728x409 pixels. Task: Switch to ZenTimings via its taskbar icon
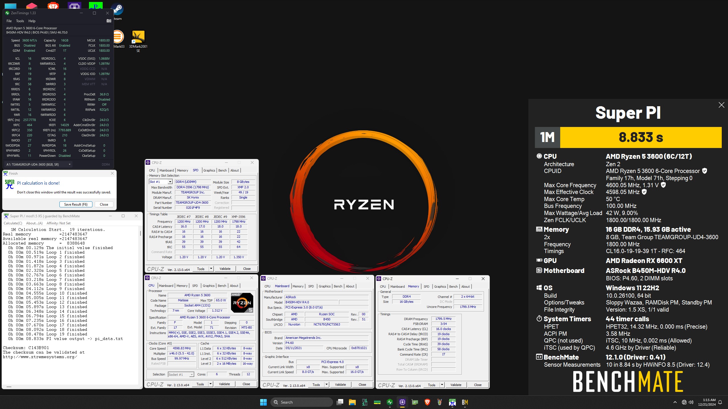390,402
